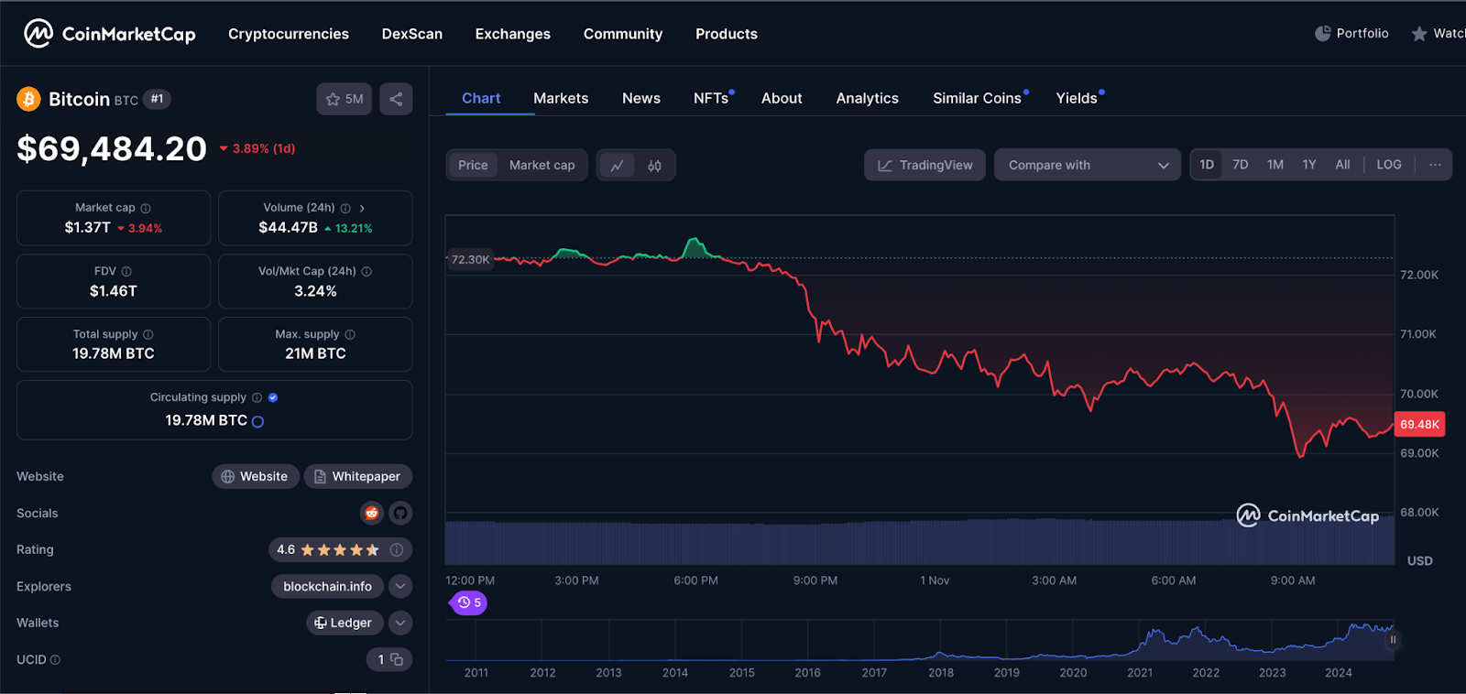Select the 1D time range
This screenshot has width=1466, height=694.
(1207, 165)
